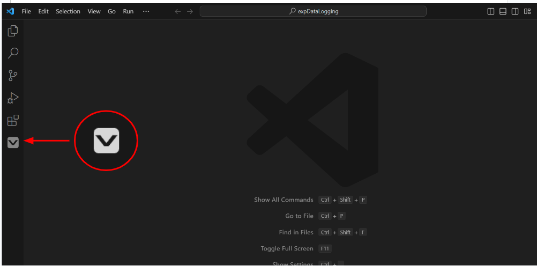The height and width of the screenshot is (266, 537).
Task: Toggle the bottom Panel visibility
Action: pyautogui.click(x=503, y=11)
